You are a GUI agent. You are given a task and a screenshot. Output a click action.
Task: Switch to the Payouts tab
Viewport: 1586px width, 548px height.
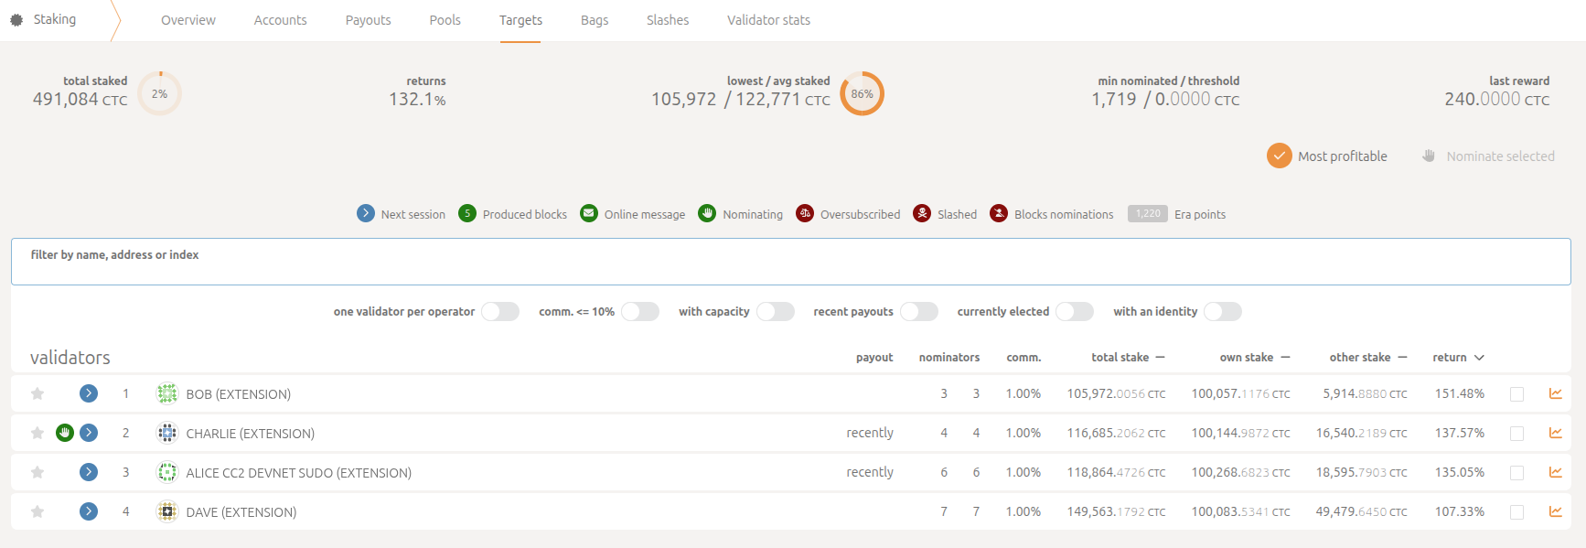coord(368,20)
